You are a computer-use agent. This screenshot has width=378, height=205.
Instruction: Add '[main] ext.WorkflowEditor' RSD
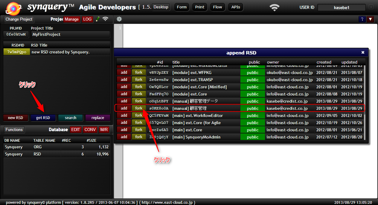tap(124, 115)
